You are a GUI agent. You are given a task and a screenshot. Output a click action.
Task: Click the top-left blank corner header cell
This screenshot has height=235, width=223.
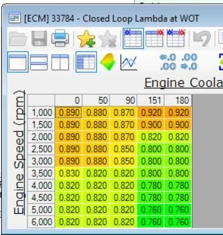point(41,100)
